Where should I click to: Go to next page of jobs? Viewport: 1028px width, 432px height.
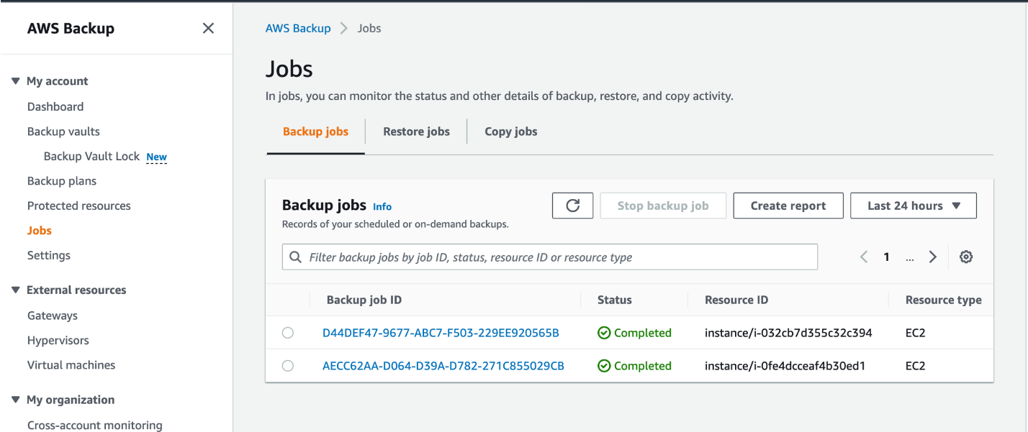coord(933,257)
